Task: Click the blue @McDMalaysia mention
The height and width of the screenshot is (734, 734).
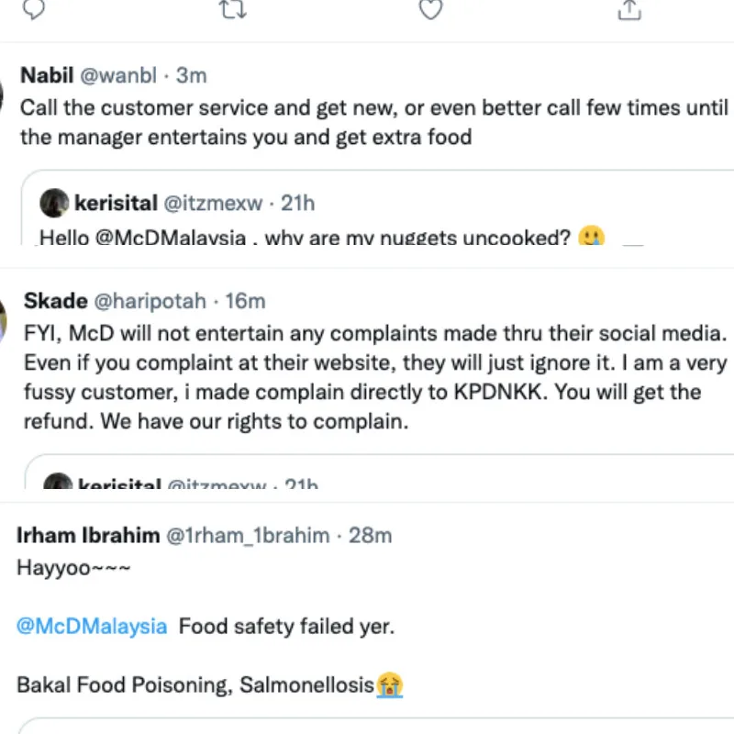Action: (92, 627)
